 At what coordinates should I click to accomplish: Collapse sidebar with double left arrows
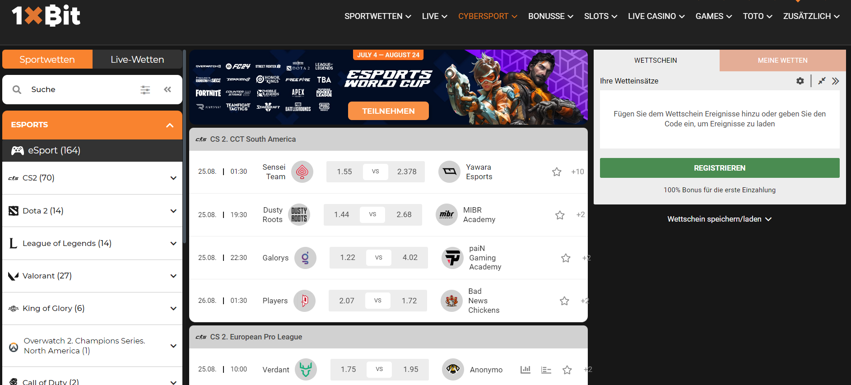click(x=167, y=90)
